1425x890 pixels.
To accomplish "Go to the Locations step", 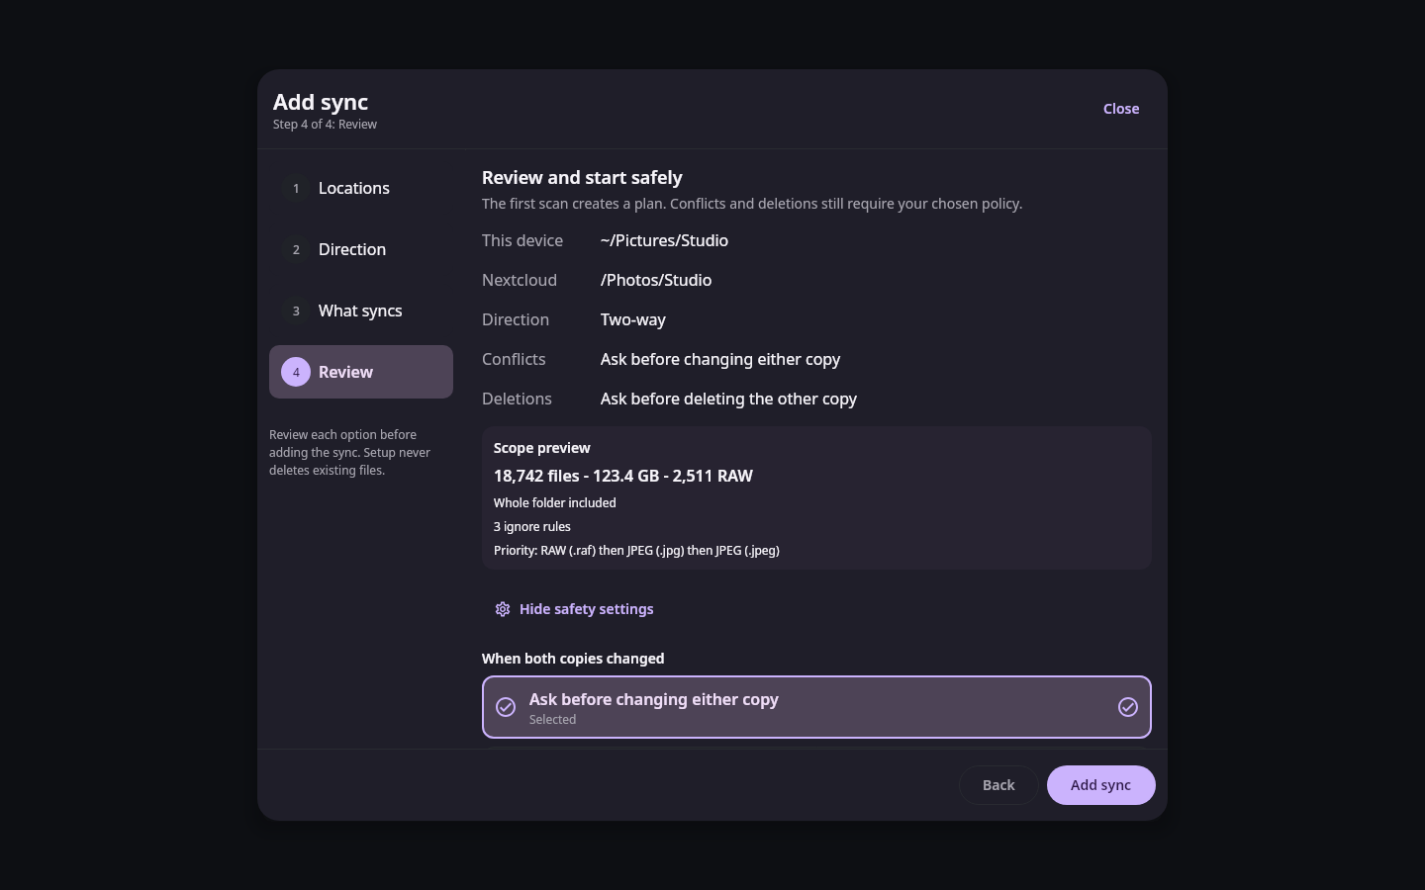I will (361, 188).
